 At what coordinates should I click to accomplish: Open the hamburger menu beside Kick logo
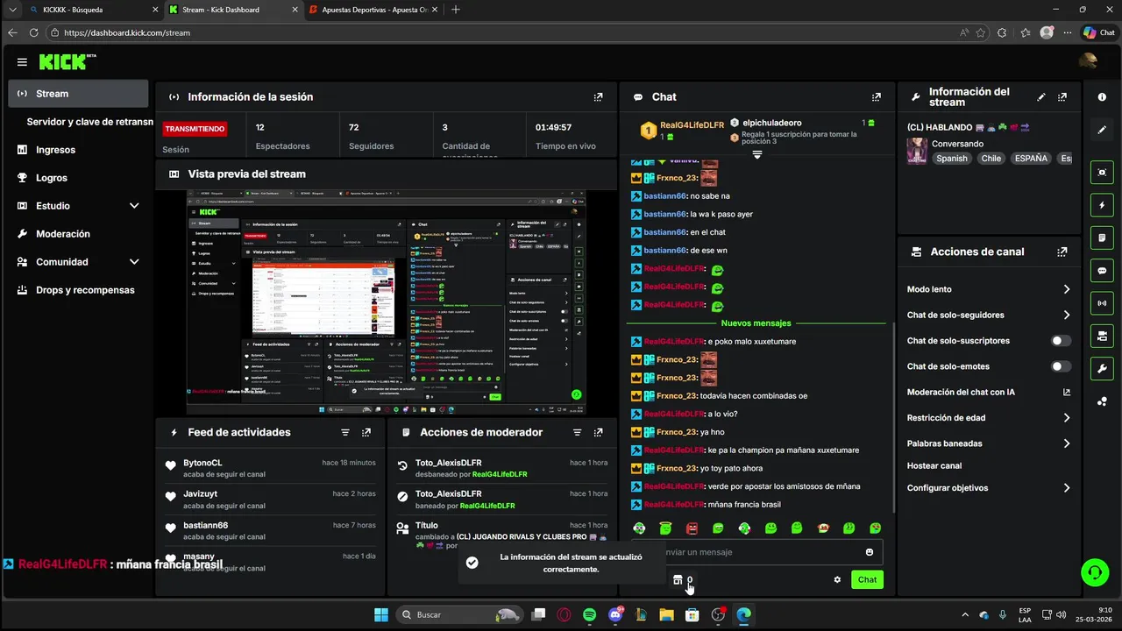click(x=22, y=62)
